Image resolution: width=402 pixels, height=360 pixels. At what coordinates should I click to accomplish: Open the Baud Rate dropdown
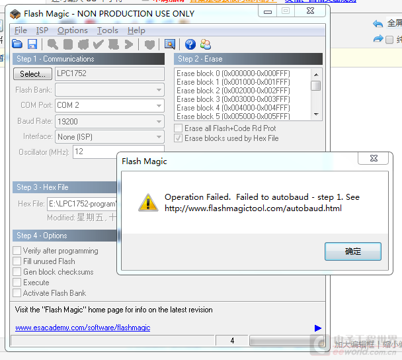point(159,121)
